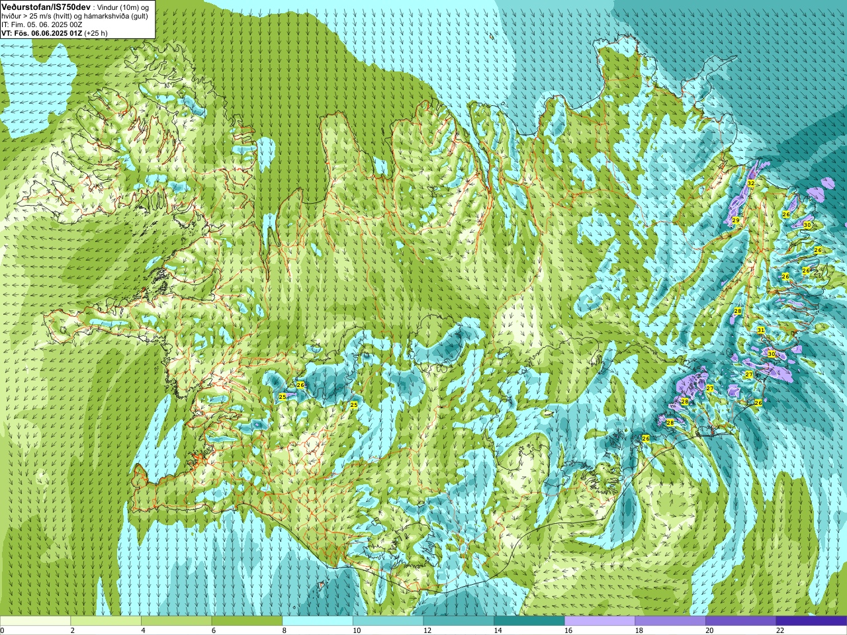Click the yellow gust label reading 32
Image resolution: width=847 pixels, height=635 pixels.
[x=750, y=183]
